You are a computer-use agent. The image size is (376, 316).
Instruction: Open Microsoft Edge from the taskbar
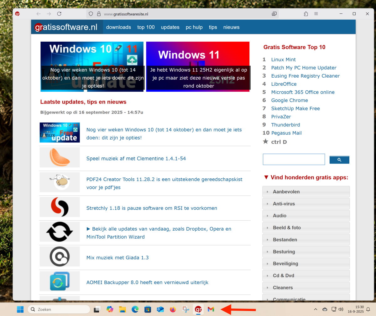point(135,309)
